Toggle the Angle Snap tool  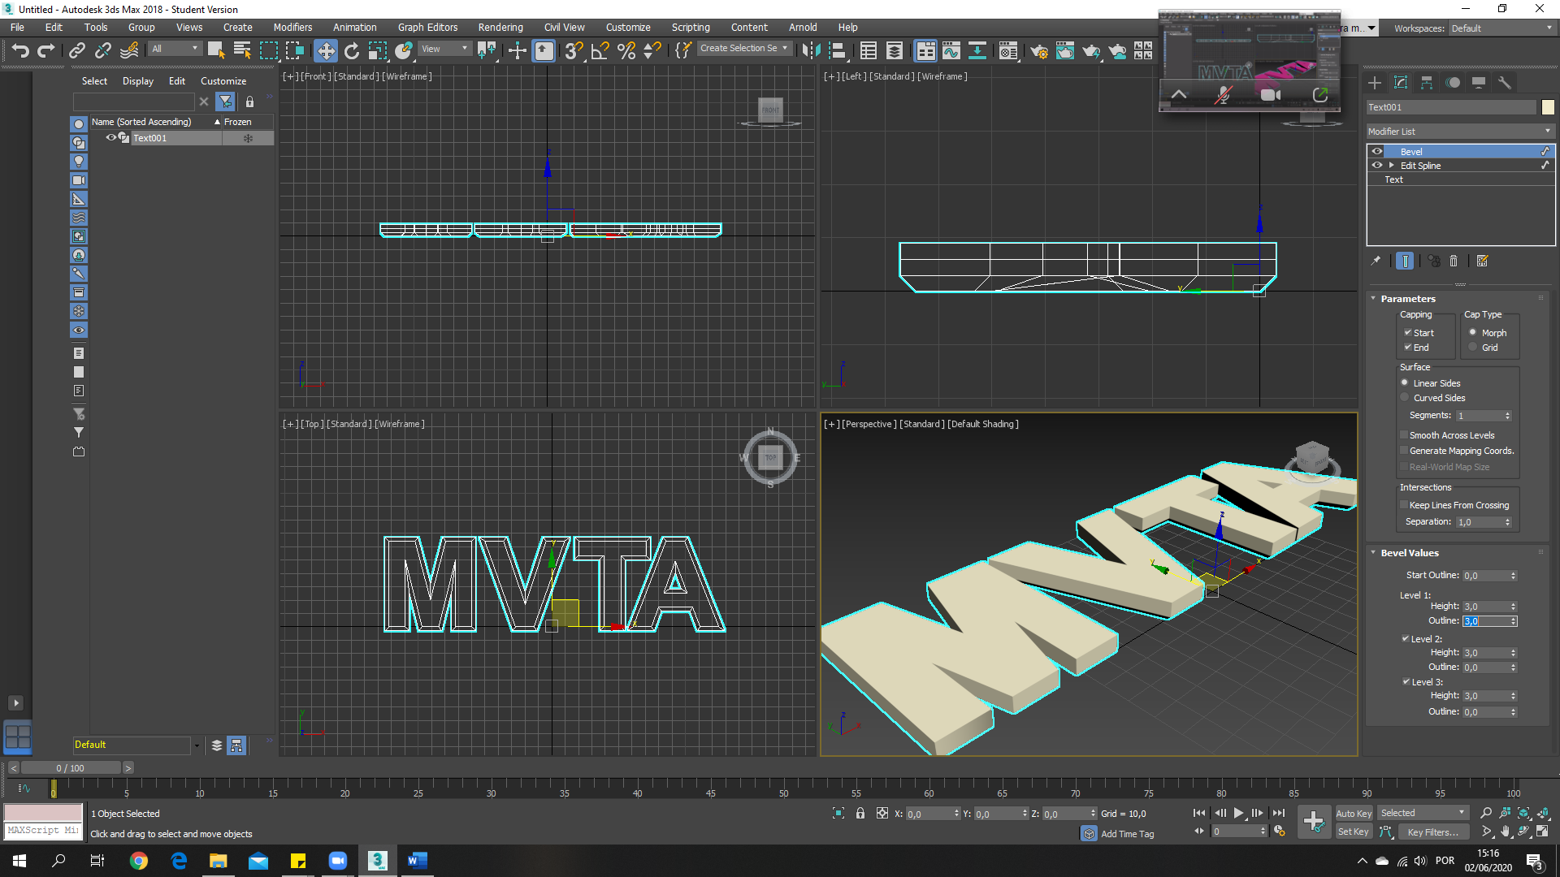pyautogui.click(x=600, y=51)
